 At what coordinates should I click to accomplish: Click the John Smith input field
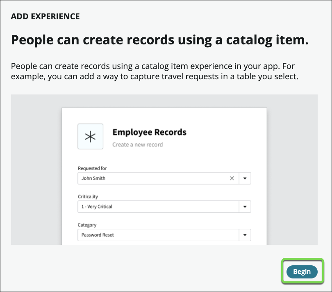coord(152,178)
